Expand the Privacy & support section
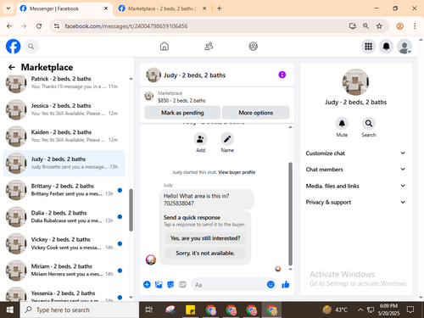 coord(355,202)
